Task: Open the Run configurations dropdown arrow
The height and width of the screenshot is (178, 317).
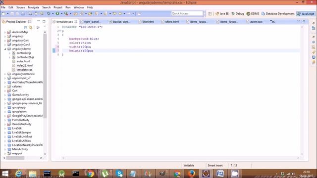Action: point(61,13)
